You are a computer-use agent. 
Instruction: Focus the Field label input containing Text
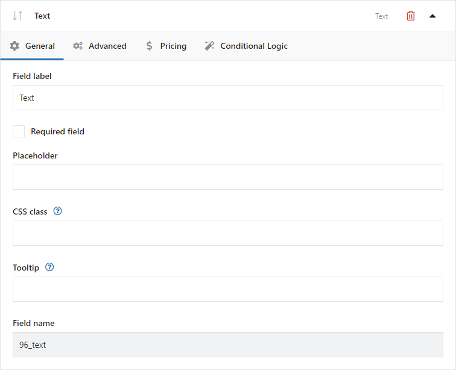(228, 98)
